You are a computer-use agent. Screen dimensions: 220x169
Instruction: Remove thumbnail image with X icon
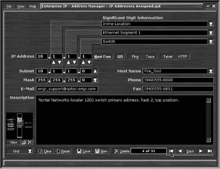[30, 142]
